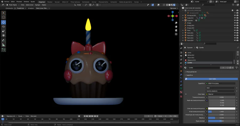Toggle proportional editing in viewport header

97,5
